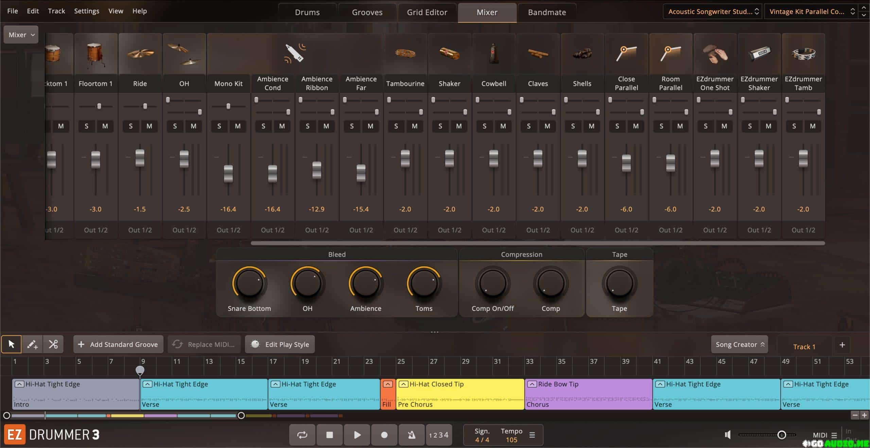Expand the Intro Hi-Hat Tight Edge block

click(19, 384)
